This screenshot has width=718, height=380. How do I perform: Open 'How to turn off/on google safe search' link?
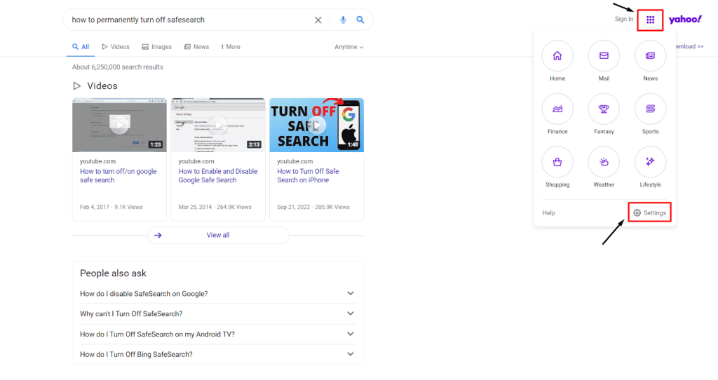tap(118, 176)
